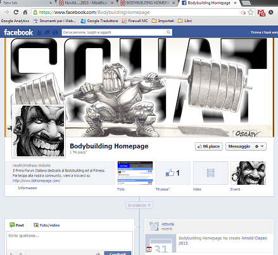Open the bbhomepage.com website link

coord(36,181)
